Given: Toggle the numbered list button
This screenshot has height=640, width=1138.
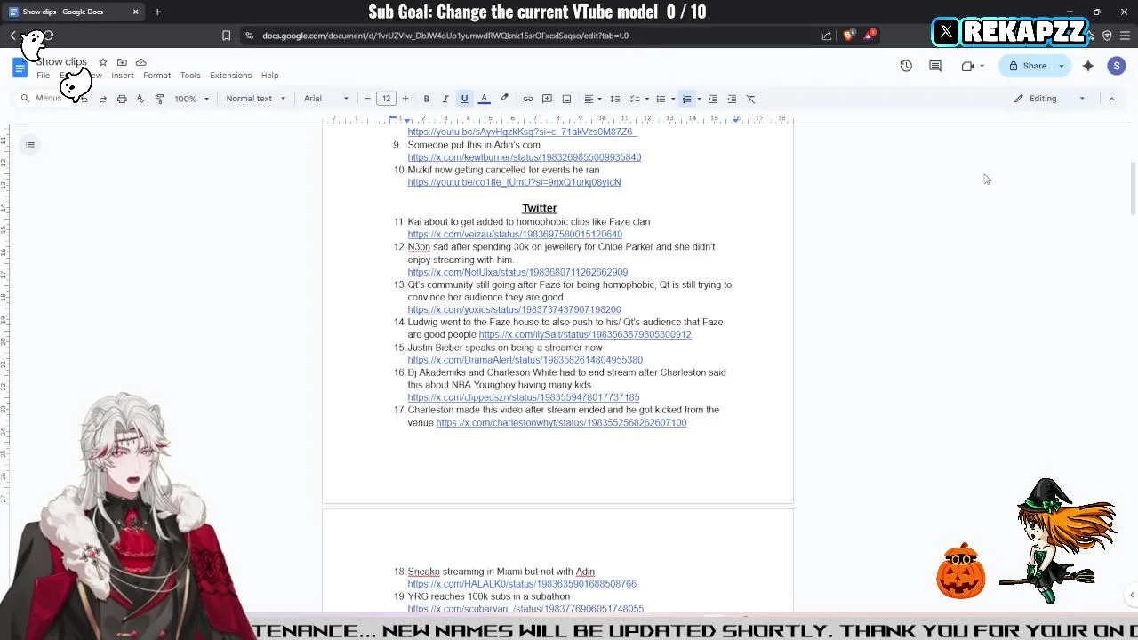Looking at the screenshot, I should pos(686,99).
